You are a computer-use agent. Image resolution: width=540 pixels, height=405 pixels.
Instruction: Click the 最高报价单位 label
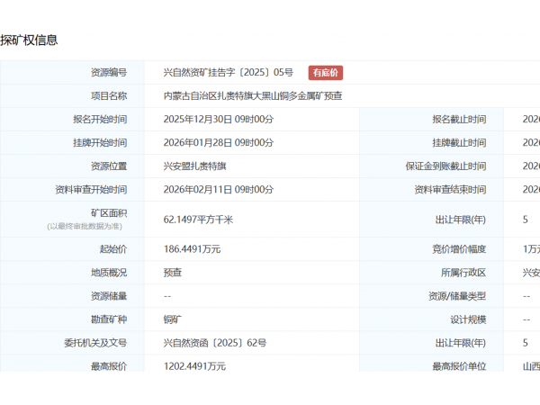click(x=459, y=366)
